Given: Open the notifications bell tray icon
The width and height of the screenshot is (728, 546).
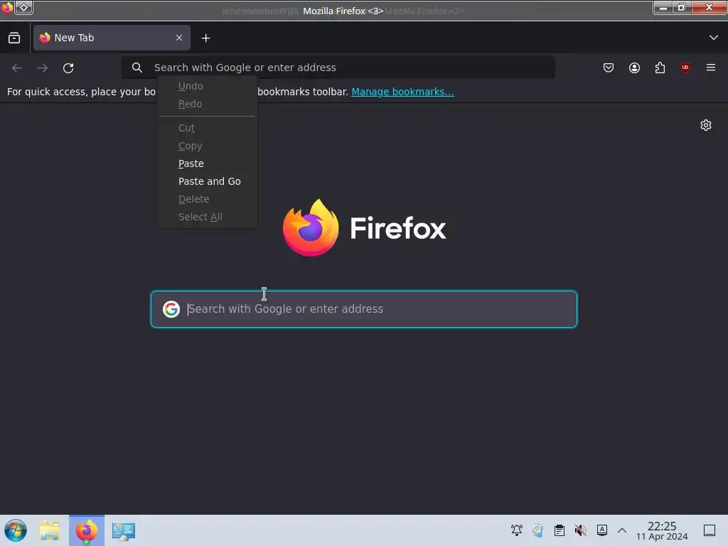Looking at the screenshot, I should click(x=517, y=530).
